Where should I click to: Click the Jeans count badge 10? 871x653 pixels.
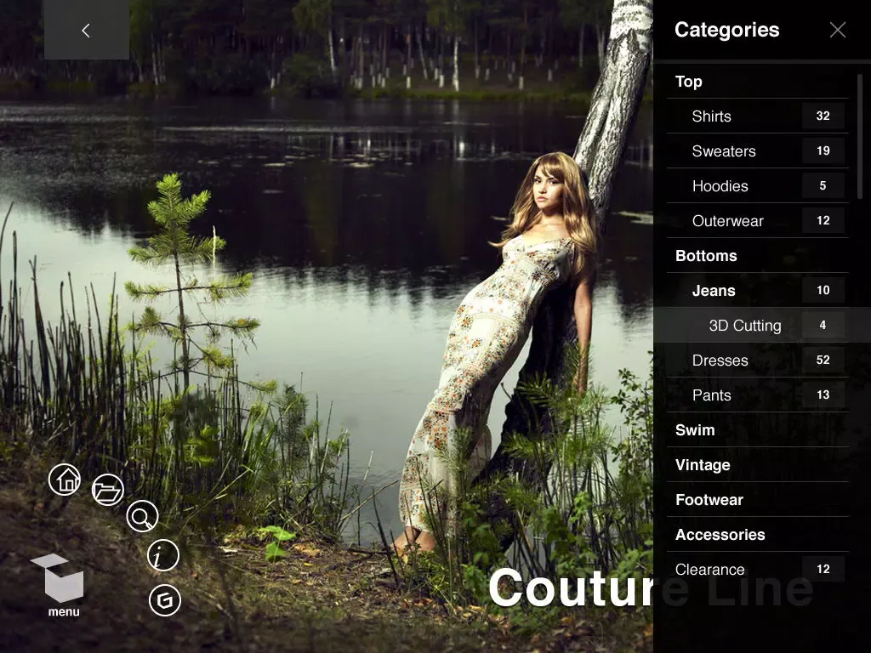[x=823, y=291]
